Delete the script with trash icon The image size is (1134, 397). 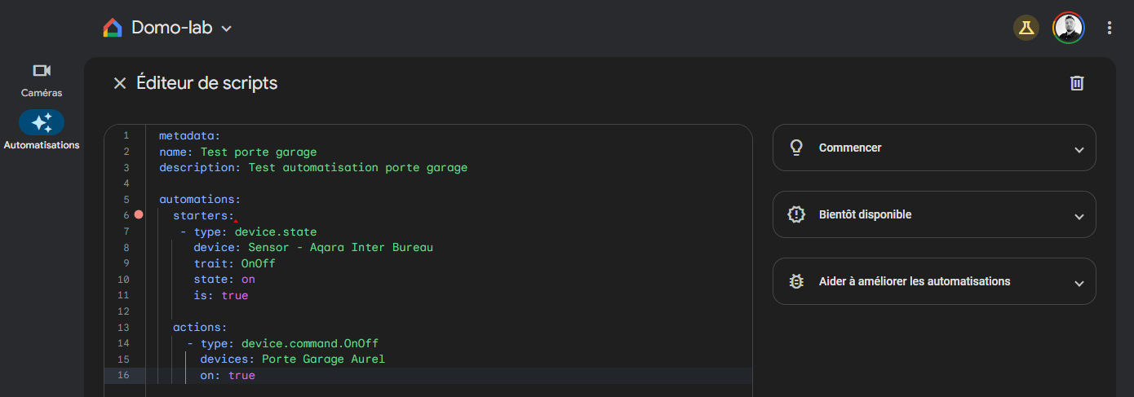[x=1077, y=83]
